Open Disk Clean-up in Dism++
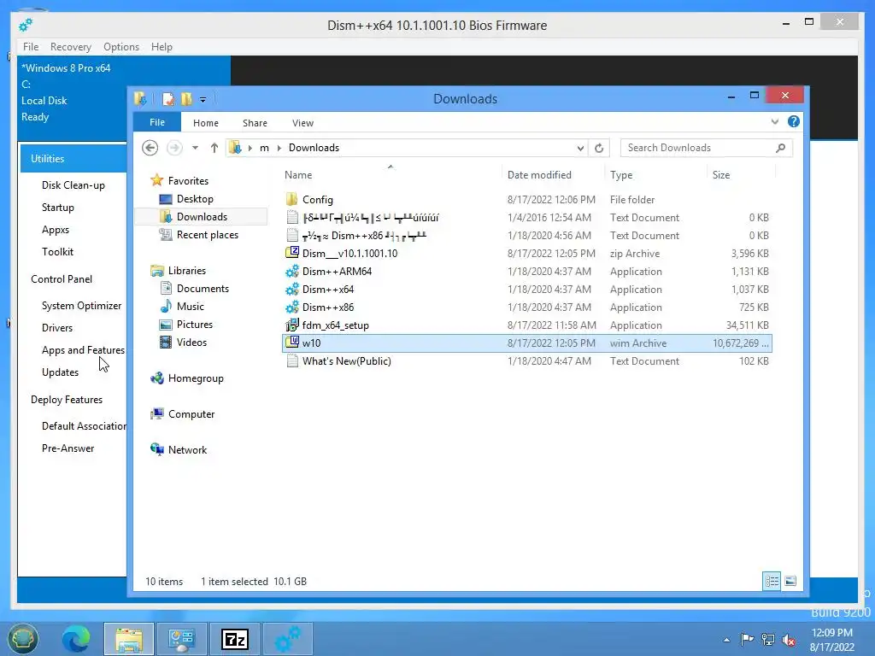This screenshot has width=875, height=656. coord(73,185)
